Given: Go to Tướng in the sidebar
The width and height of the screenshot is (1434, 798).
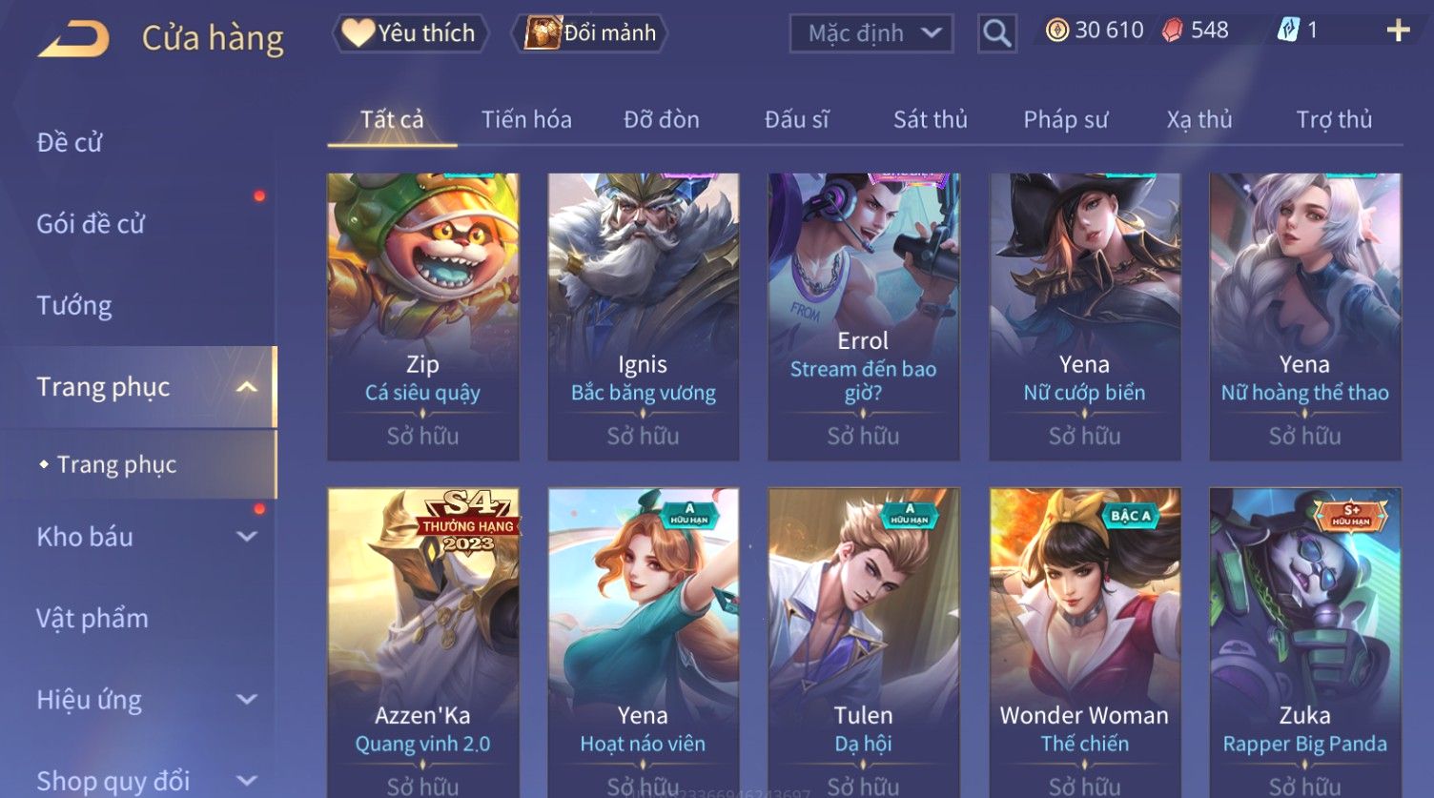Looking at the screenshot, I should click(74, 306).
